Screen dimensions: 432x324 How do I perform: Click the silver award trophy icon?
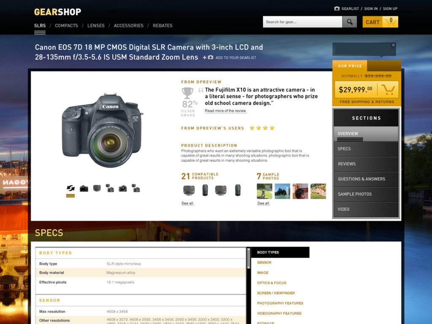187,93
